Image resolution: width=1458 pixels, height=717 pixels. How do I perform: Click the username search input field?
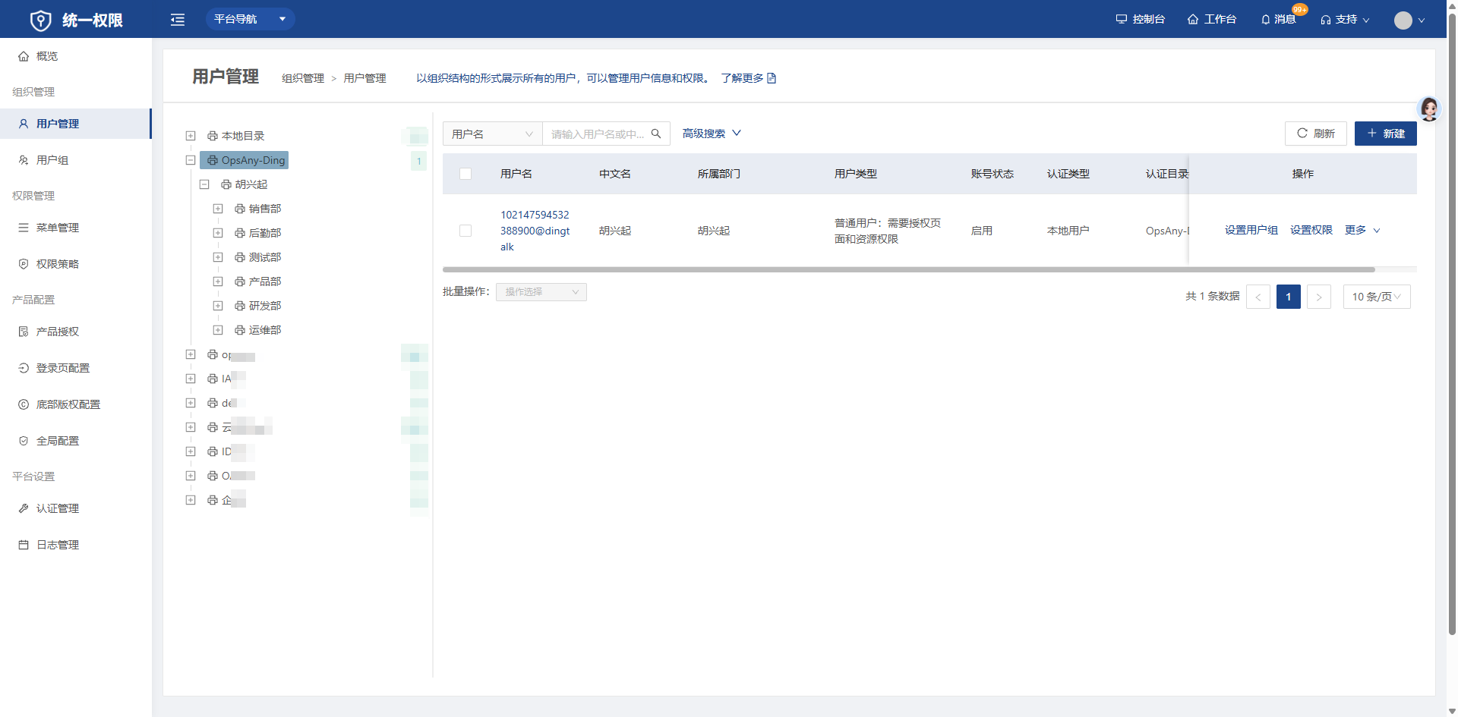coord(597,134)
